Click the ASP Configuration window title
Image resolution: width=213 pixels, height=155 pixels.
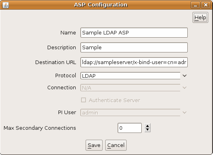coord(100,5)
